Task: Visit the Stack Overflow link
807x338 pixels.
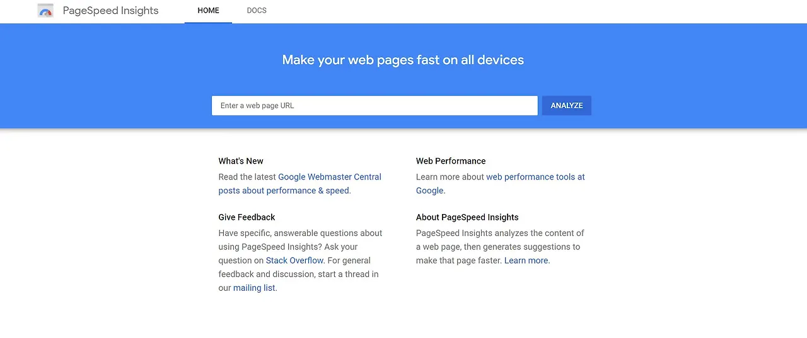Action: coord(294,261)
